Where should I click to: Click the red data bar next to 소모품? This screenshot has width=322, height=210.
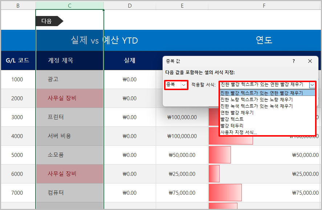point(220,155)
